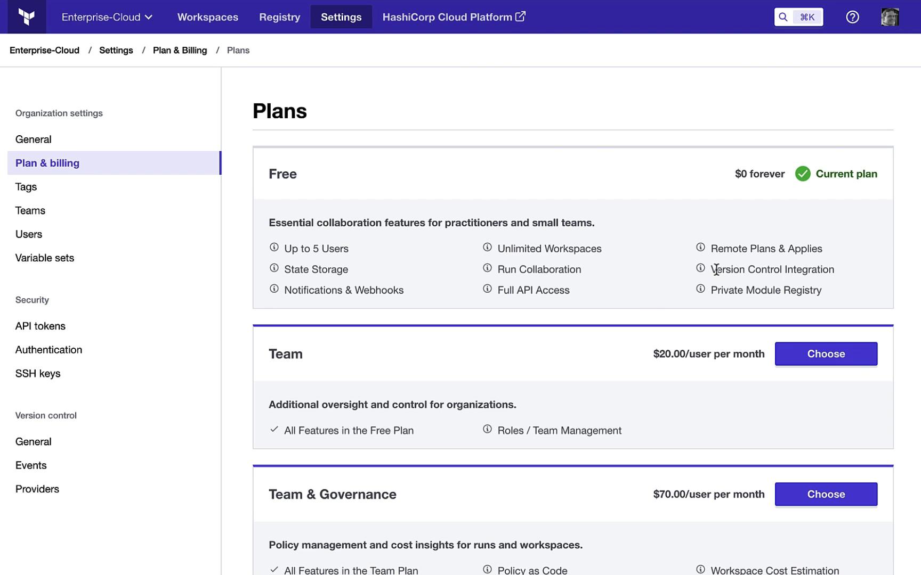
Task: Expand the Enterprise-Cloud organization dropdown
Action: (x=107, y=17)
